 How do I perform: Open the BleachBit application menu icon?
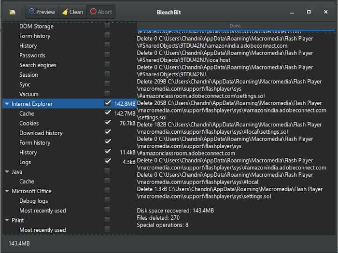[x=12, y=12]
